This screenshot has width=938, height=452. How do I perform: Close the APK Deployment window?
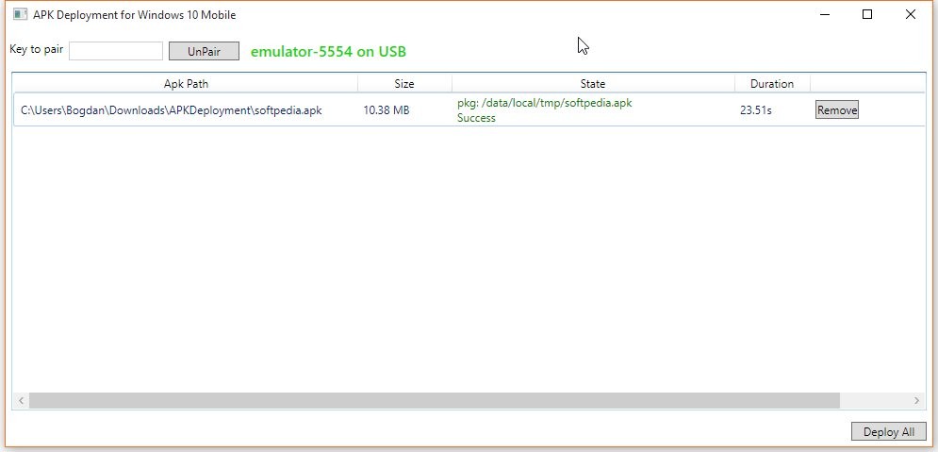tap(910, 14)
